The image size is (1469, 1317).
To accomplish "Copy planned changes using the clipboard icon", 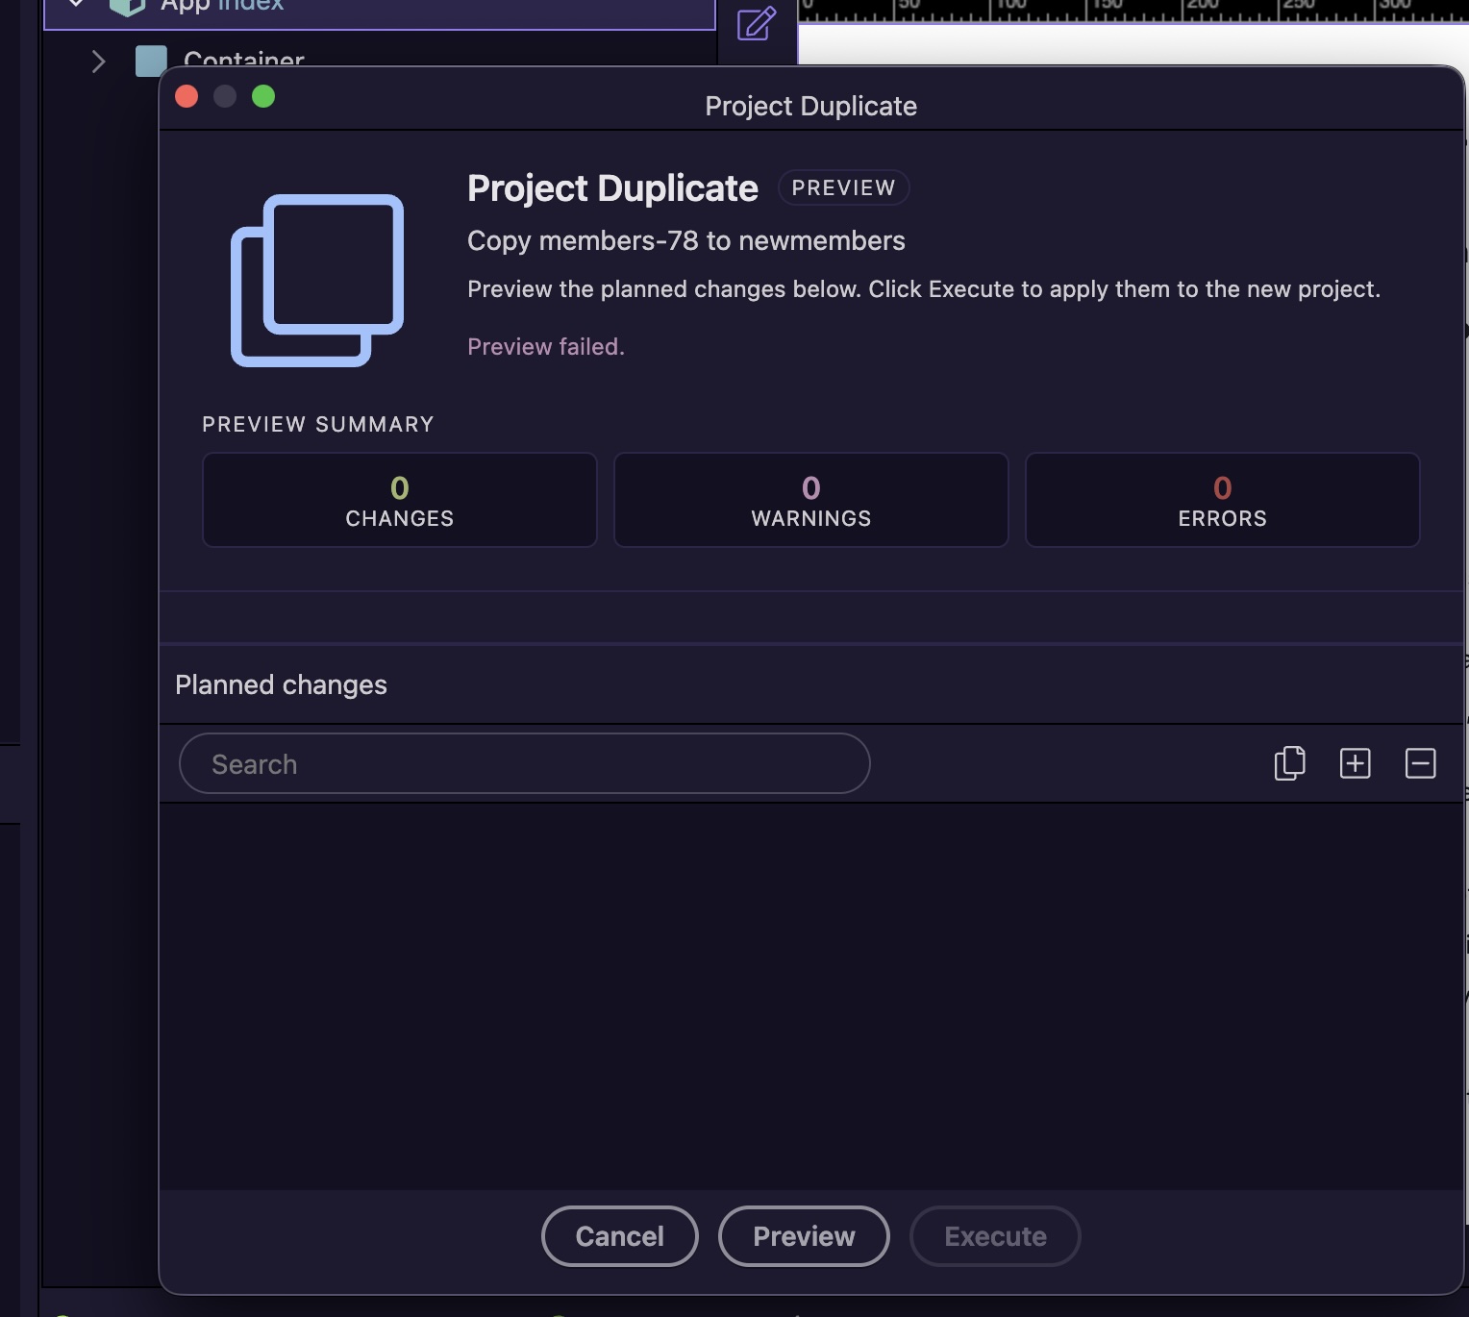I will tap(1289, 763).
